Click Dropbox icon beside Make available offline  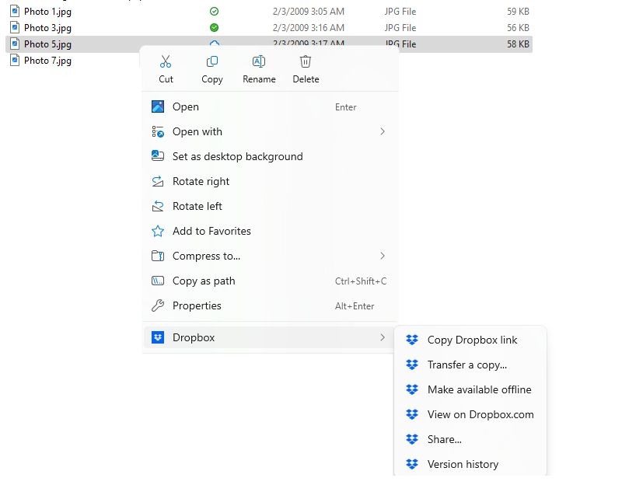pos(412,389)
